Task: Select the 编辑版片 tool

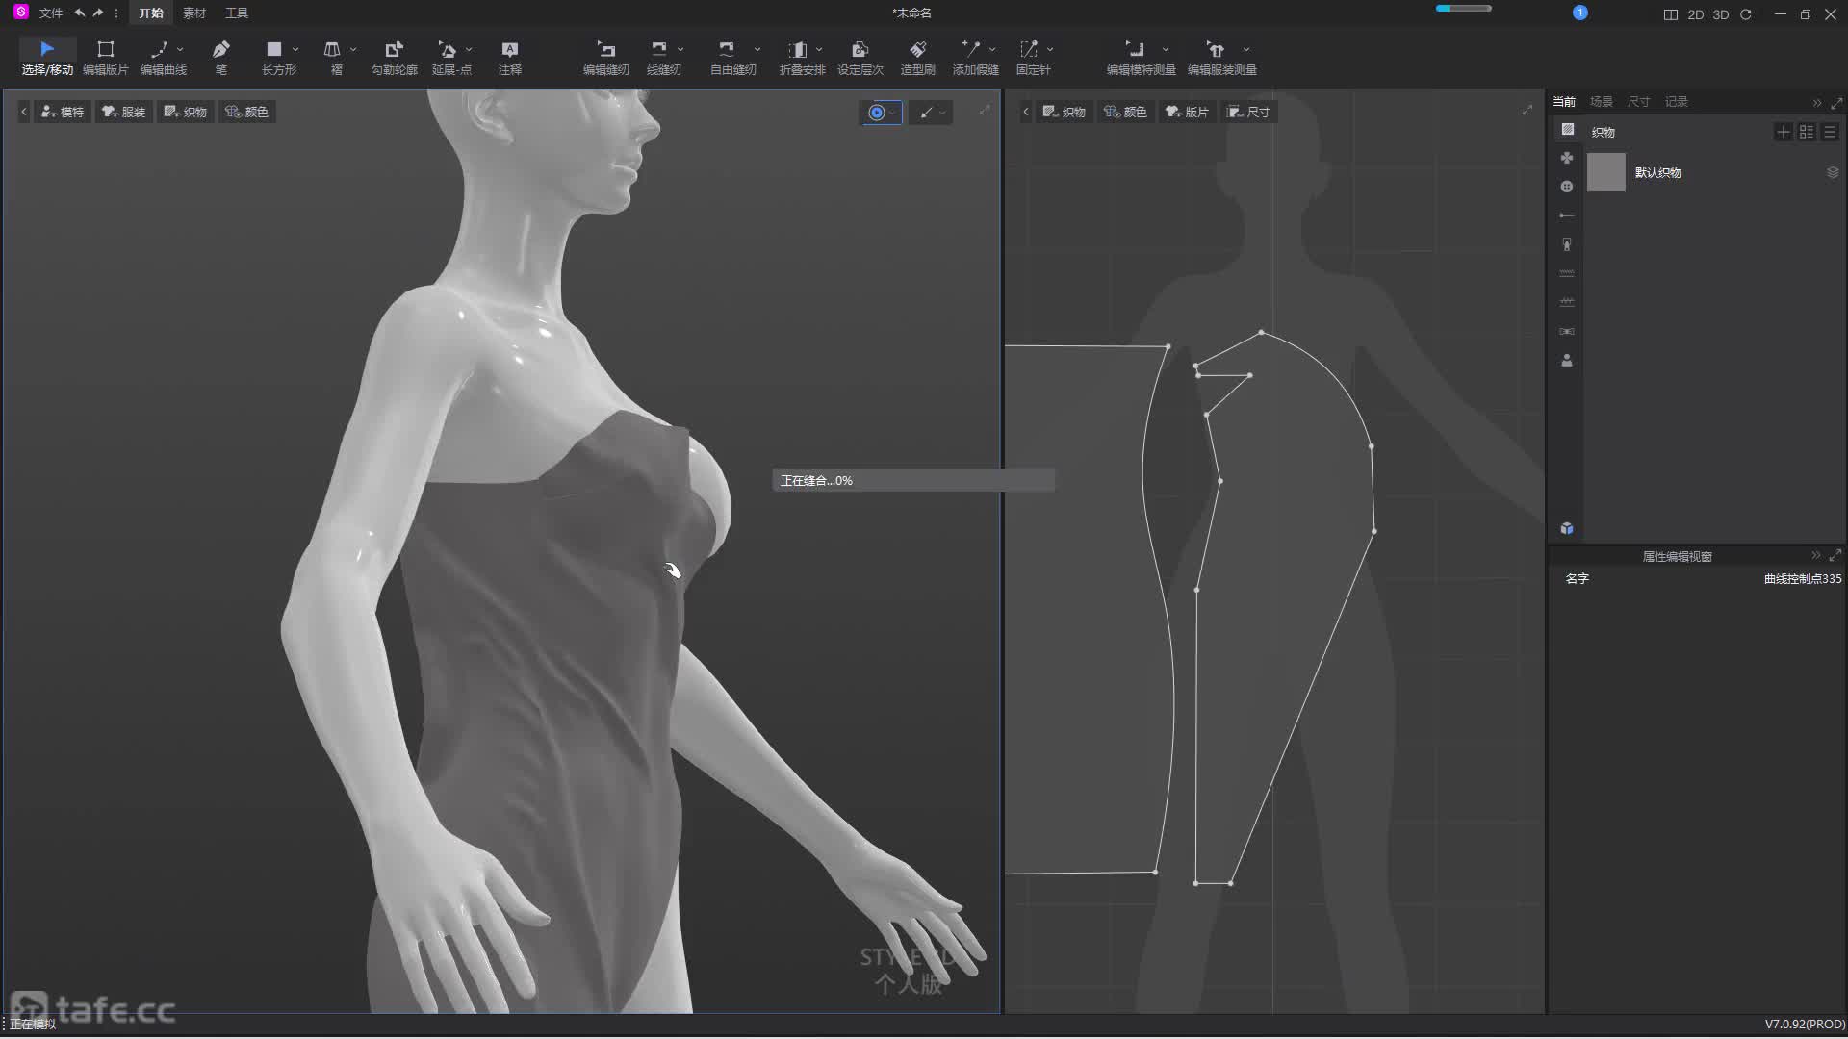Action: tap(105, 56)
